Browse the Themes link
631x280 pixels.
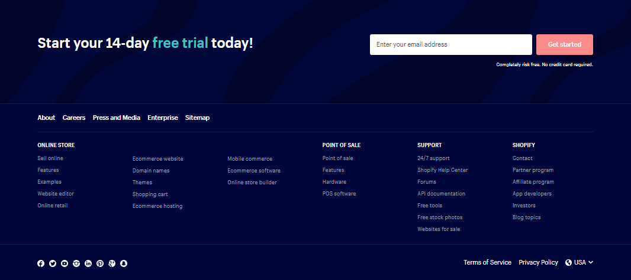click(143, 183)
